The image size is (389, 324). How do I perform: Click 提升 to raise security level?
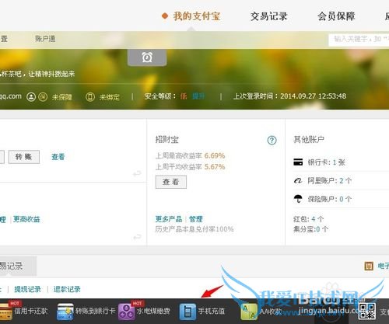click(198, 96)
